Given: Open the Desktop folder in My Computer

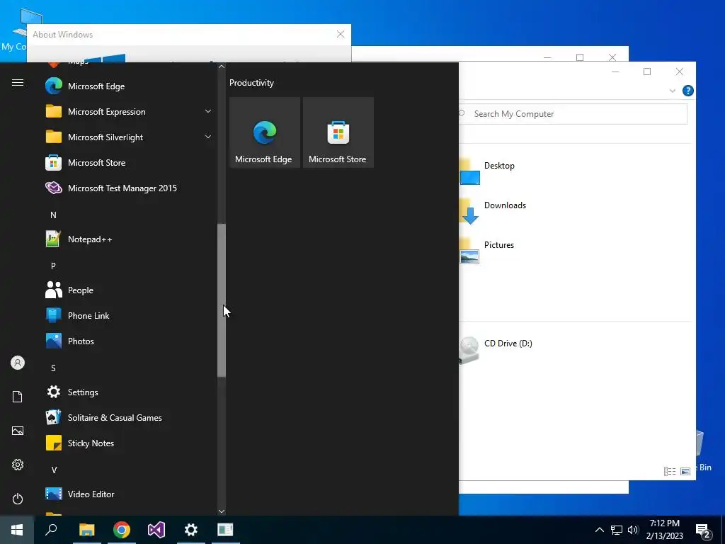Looking at the screenshot, I should pyautogui.click(x=488, y=171).
